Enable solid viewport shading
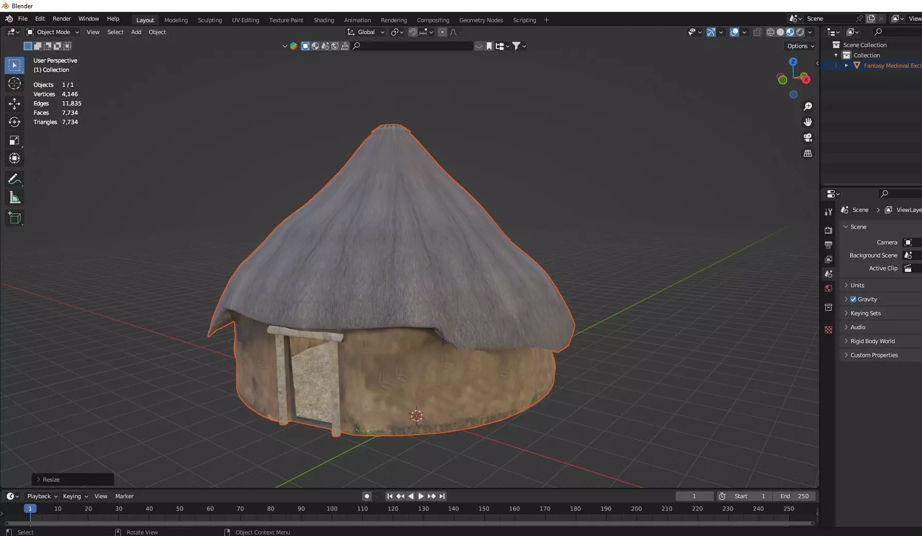 (x=780, y=32)
